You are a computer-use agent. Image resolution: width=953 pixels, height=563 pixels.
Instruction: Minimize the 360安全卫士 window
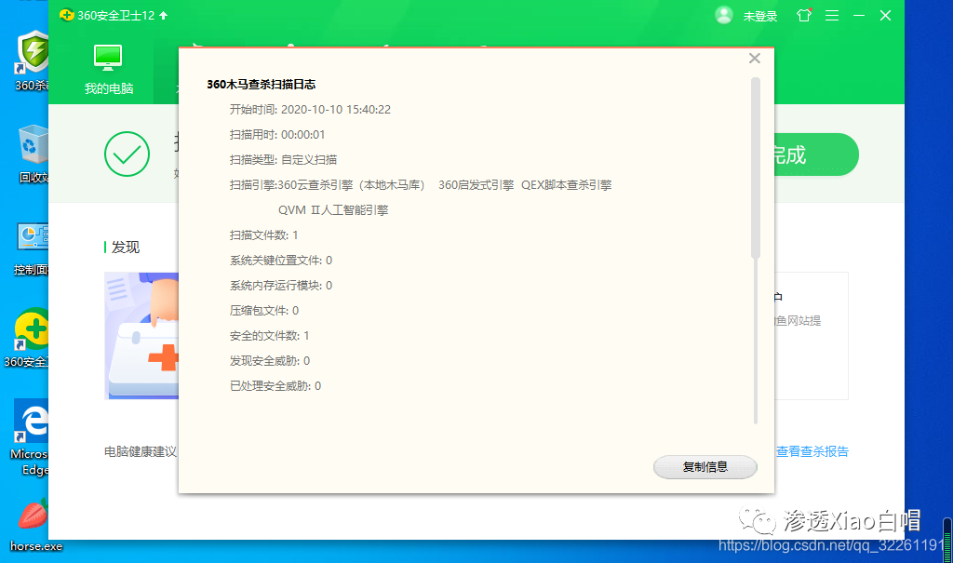click(x=859, y=16)
